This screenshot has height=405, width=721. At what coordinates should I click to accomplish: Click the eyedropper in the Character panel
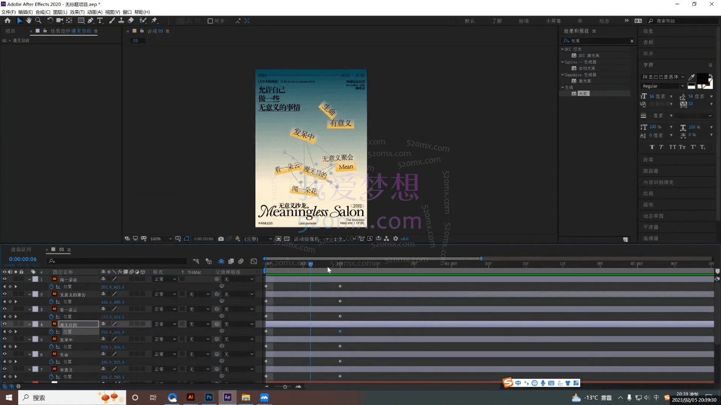692,77
